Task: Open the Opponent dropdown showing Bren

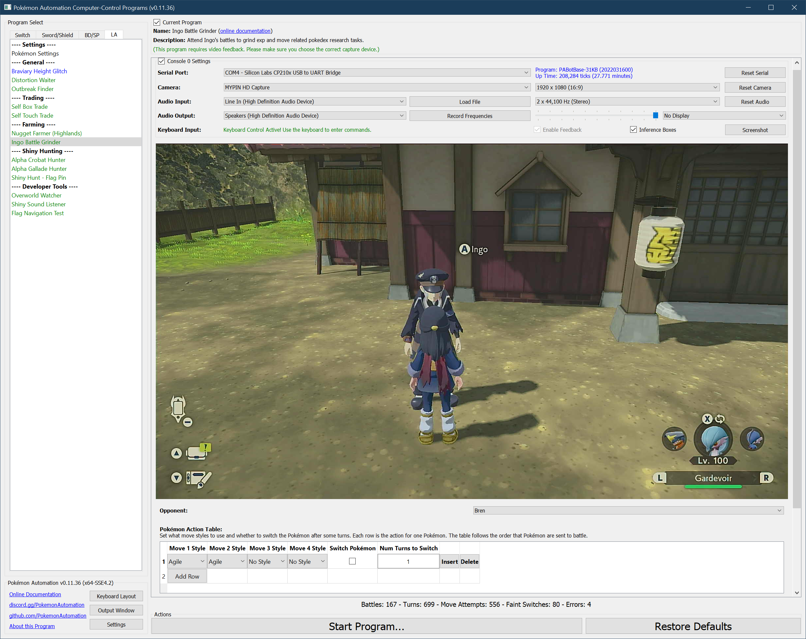Action: (x=628, y=511)
